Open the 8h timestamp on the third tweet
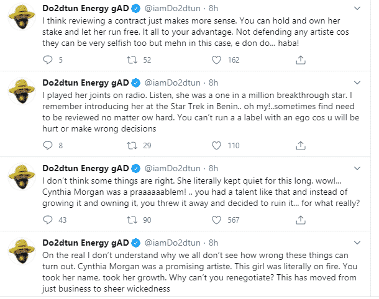Image resolution: width=379 pixels, height=299 pixels. [x=213, y=168]
